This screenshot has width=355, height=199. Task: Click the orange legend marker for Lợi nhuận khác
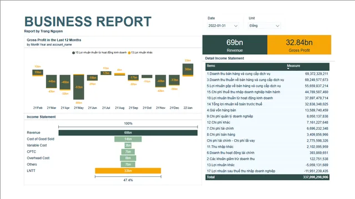pos(129,53)
